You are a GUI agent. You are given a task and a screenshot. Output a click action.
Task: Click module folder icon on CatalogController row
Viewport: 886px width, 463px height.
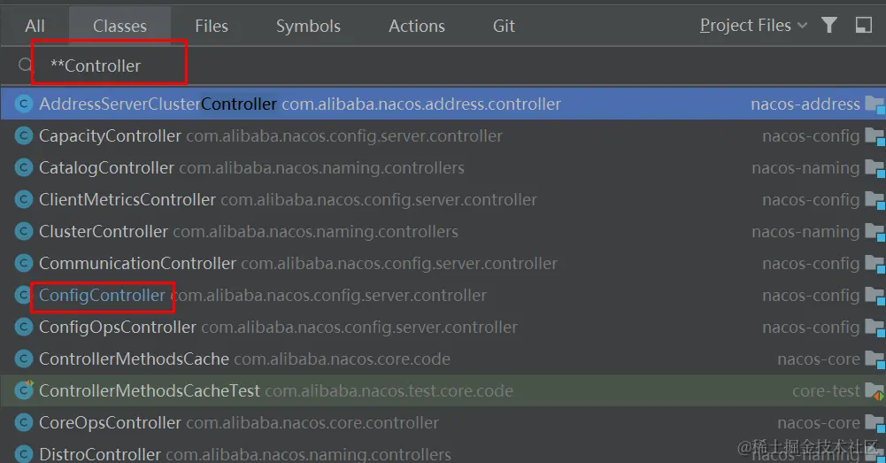874,168
